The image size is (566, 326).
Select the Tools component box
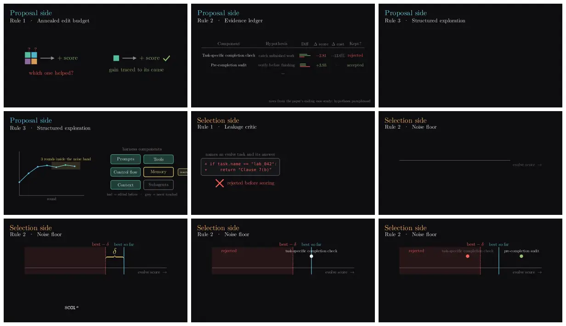158,159
